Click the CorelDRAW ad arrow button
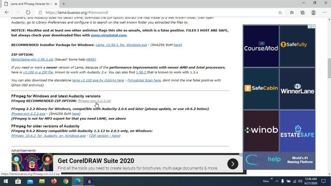The image size is (331, 186). (x=233, y=164)
